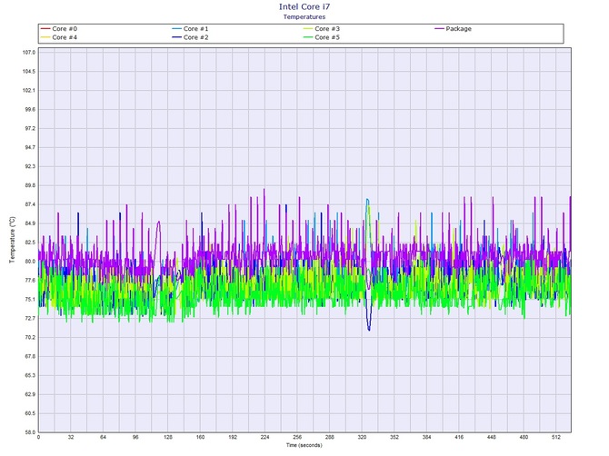Click the 58.0 y-axis value
The image size is (609, 456).
pos(30,432)
